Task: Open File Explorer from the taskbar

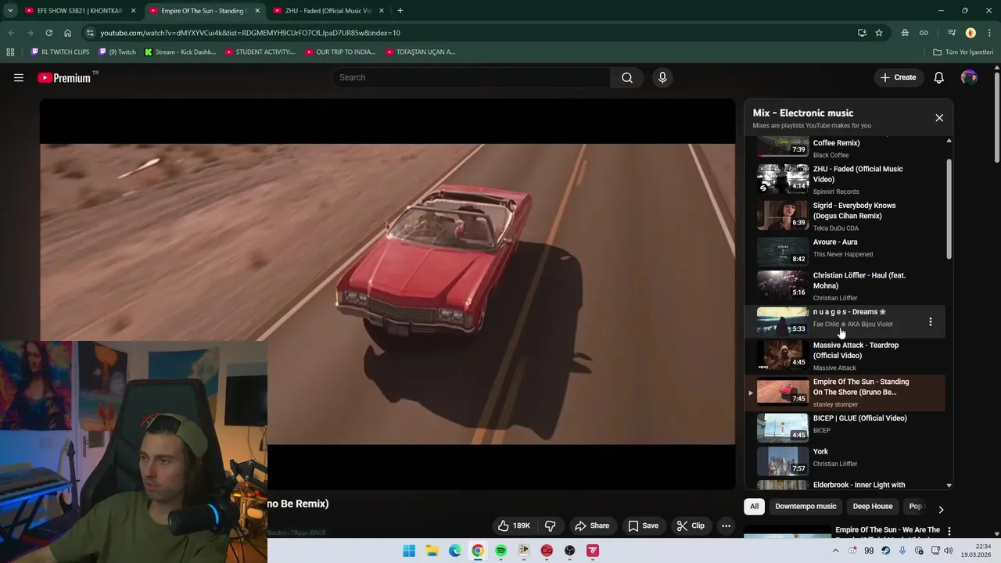Action: [432, 550]
